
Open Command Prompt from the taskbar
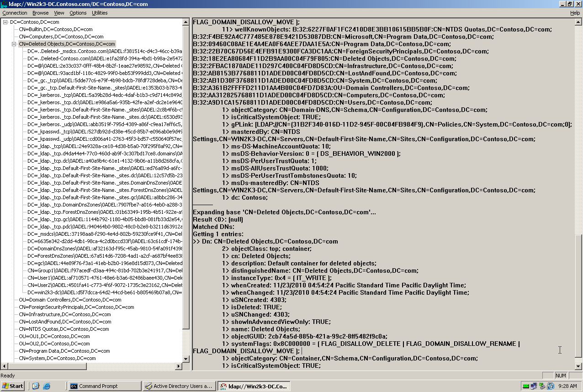pos(104,386)
